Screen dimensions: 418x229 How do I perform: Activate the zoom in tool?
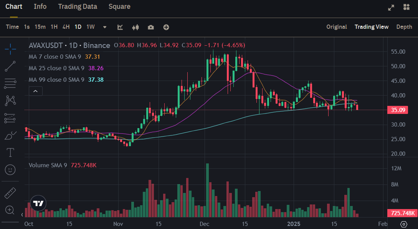(x=10, y=210)
